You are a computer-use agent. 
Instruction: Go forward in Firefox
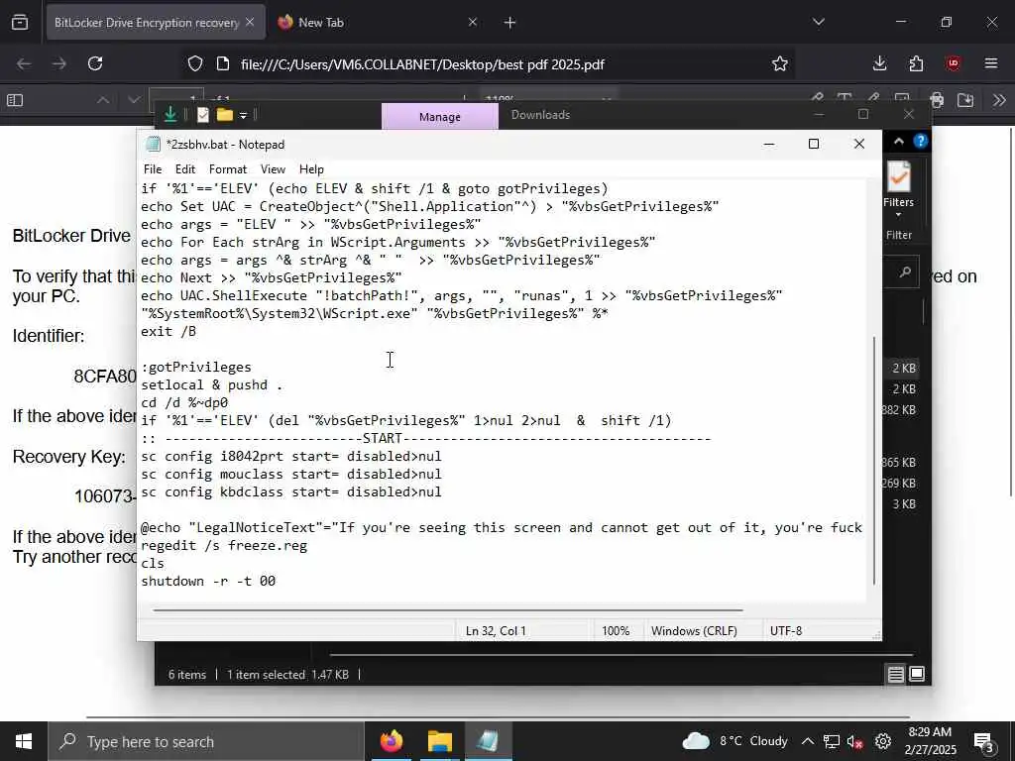coord(59,64)
